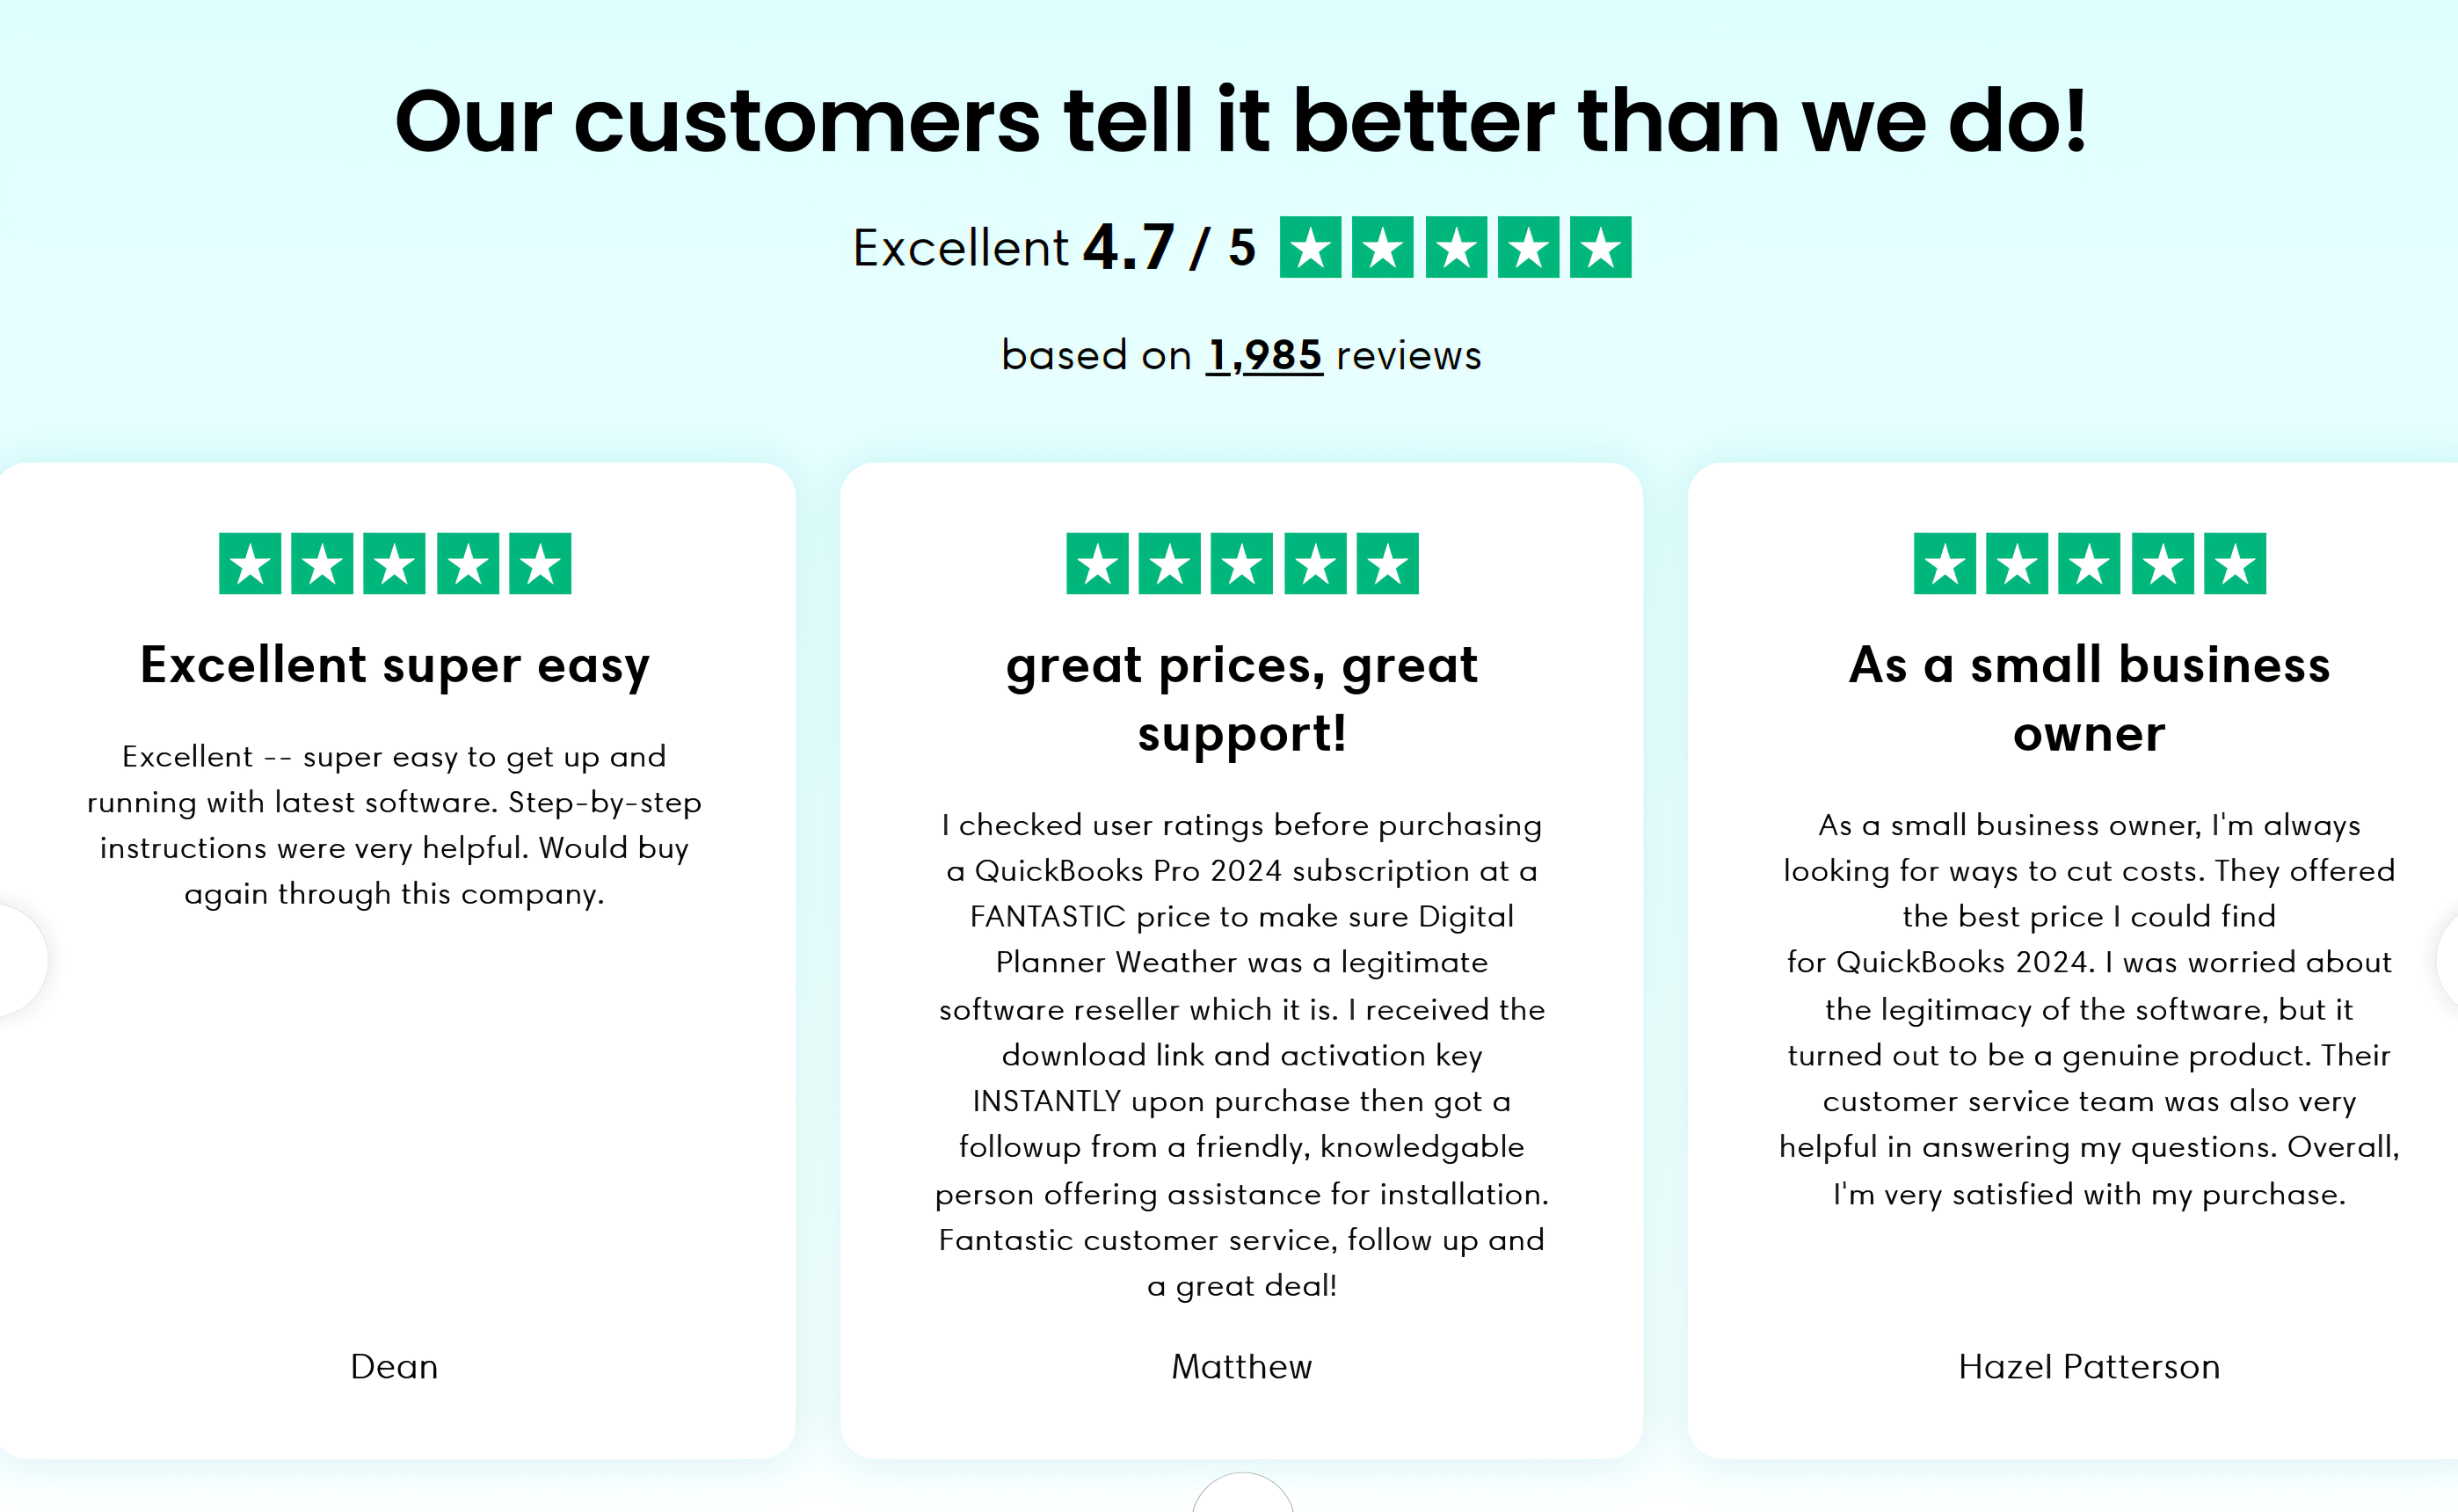Click the first star in Dean's review card
The height and width of the screenshot is (1512, 2458).
[x=250, y=563]
